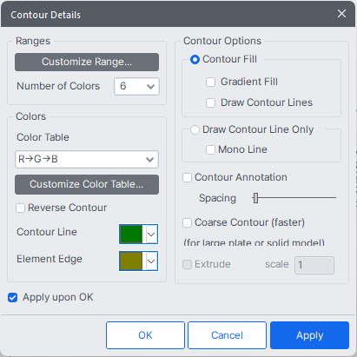Toggle the Coarse Contour (faster) checkbox
Viewport: 357px width, 357px height.
(188, 222)
